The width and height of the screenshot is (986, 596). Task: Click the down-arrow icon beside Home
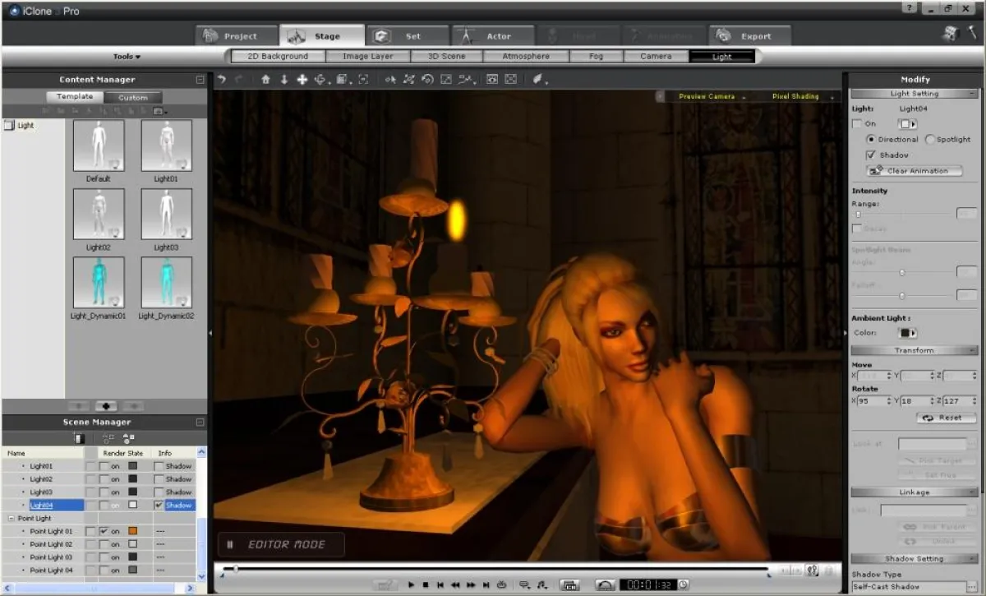284,80
